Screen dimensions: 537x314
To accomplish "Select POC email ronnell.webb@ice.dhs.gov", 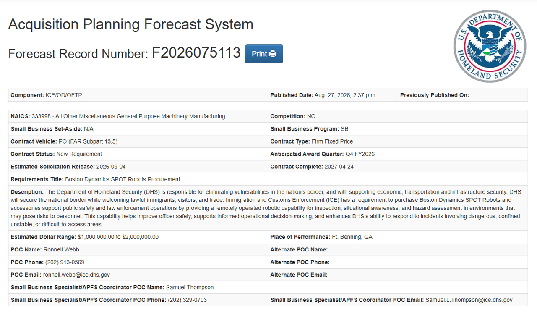I will click(77, 275).
